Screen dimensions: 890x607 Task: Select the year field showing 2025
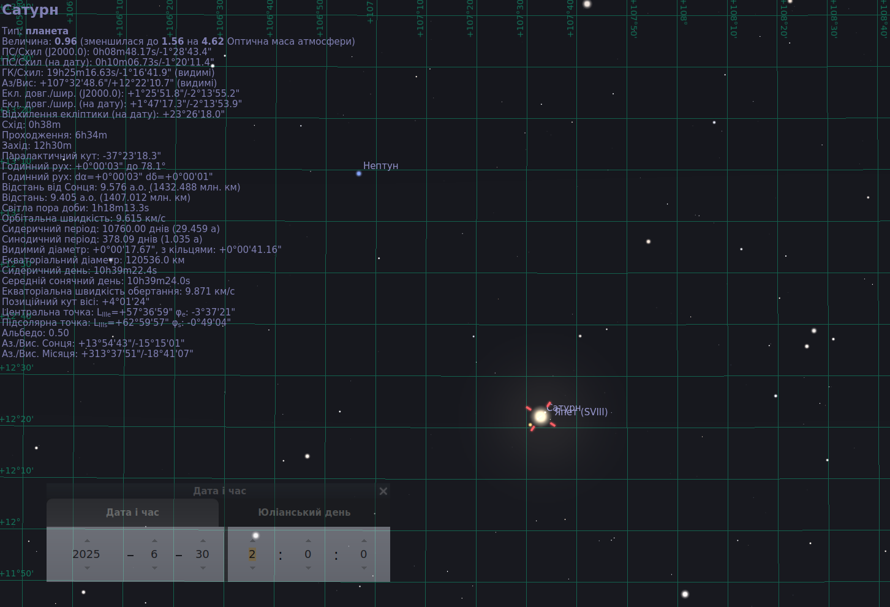86,554
